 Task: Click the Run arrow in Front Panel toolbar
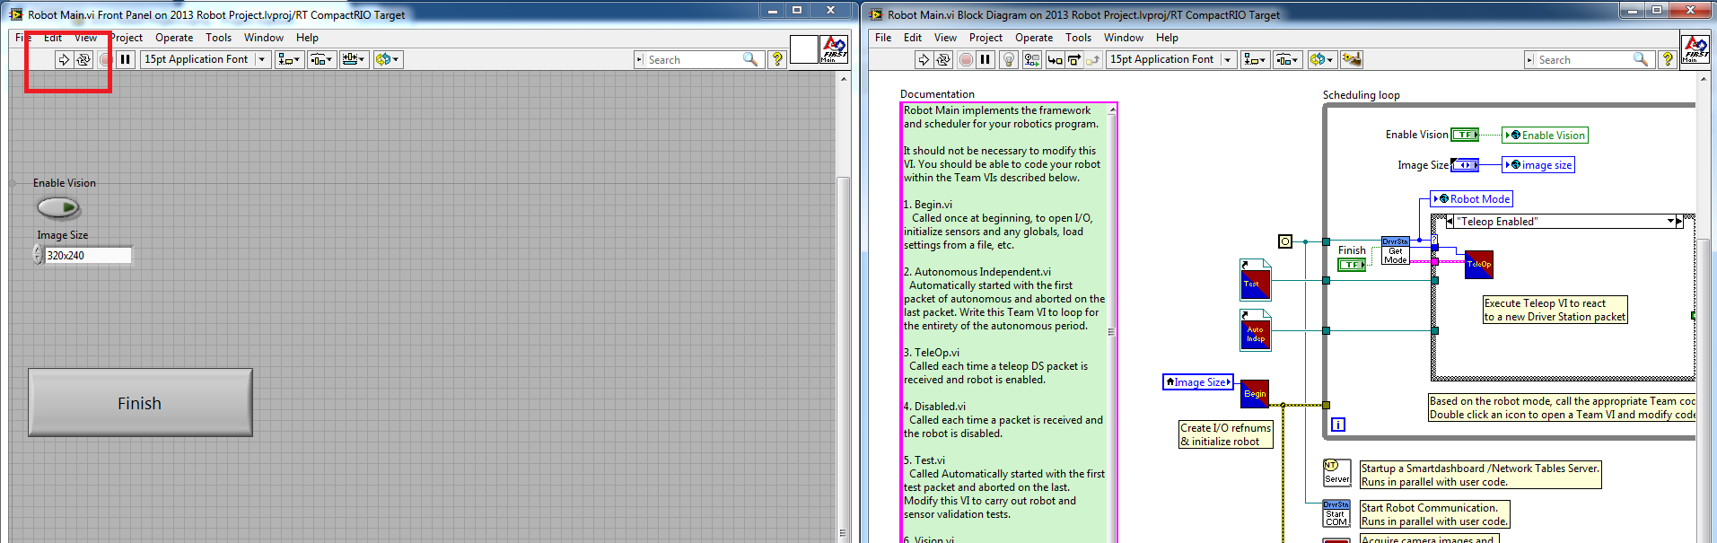(x=64, y=59)
